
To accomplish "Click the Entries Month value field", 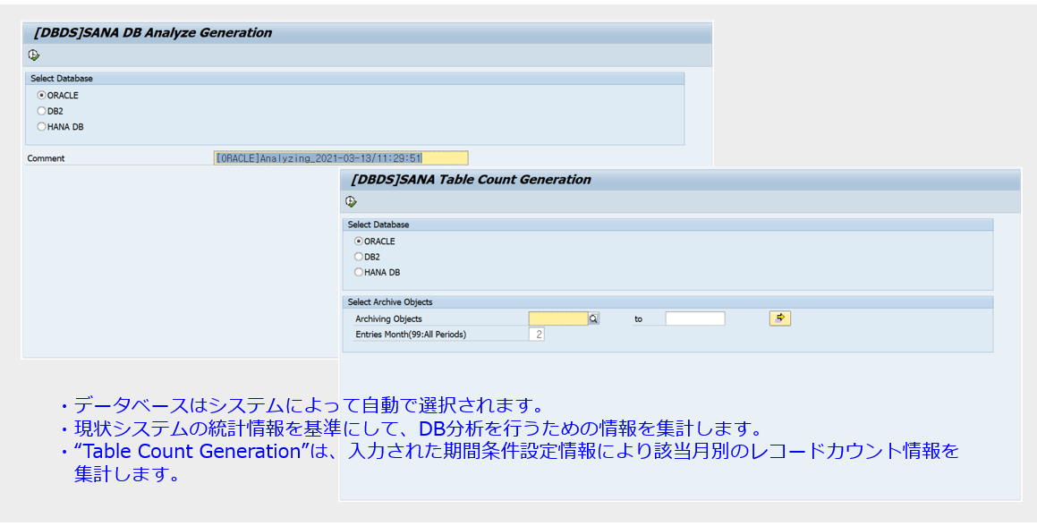I will click(x=536, y=335).
